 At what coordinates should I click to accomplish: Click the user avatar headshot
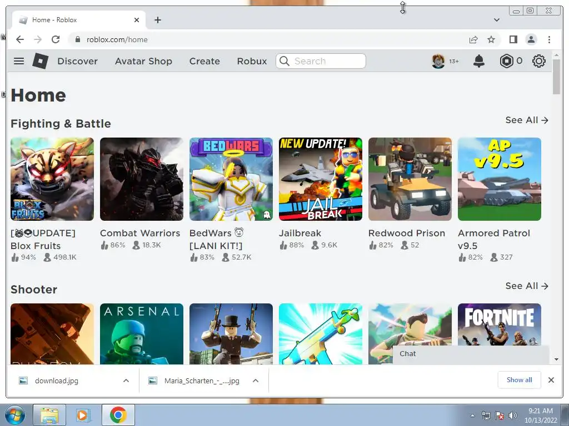click(438, 61)
